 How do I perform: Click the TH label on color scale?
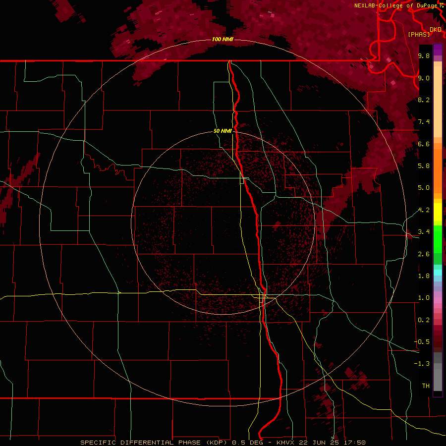point(426,386)
